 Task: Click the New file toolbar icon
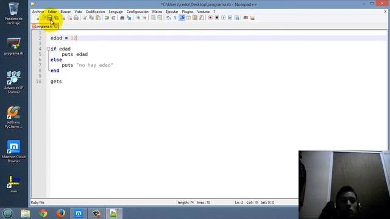(x=37, y=18)
